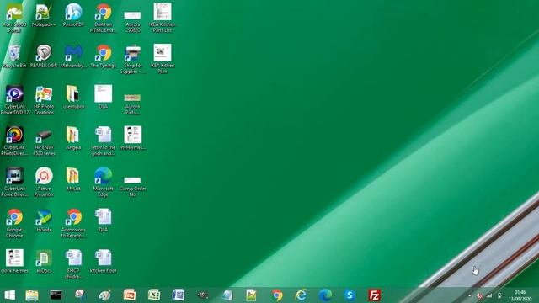Open the Angela folder
This screenshot has width=539, height=303.
tap(73, 138)
